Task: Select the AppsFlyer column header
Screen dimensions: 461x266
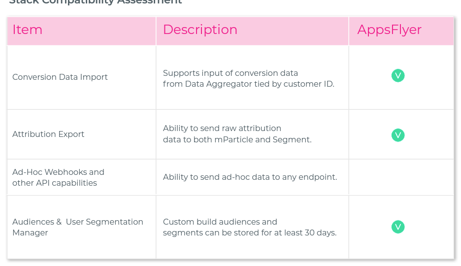Action: pos(401,31)
